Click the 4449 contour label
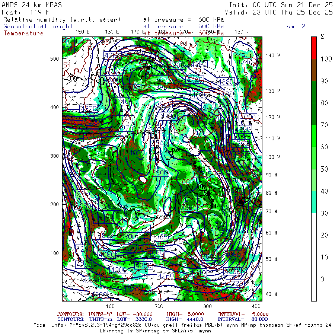 pos(245,236)
